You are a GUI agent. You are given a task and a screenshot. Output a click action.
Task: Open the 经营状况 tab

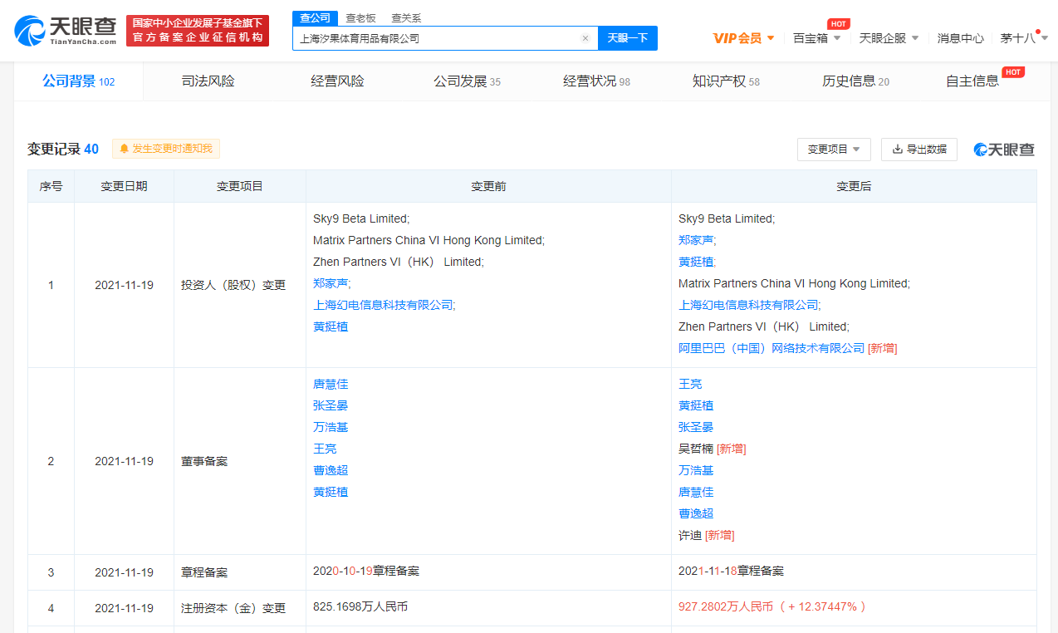596,81
